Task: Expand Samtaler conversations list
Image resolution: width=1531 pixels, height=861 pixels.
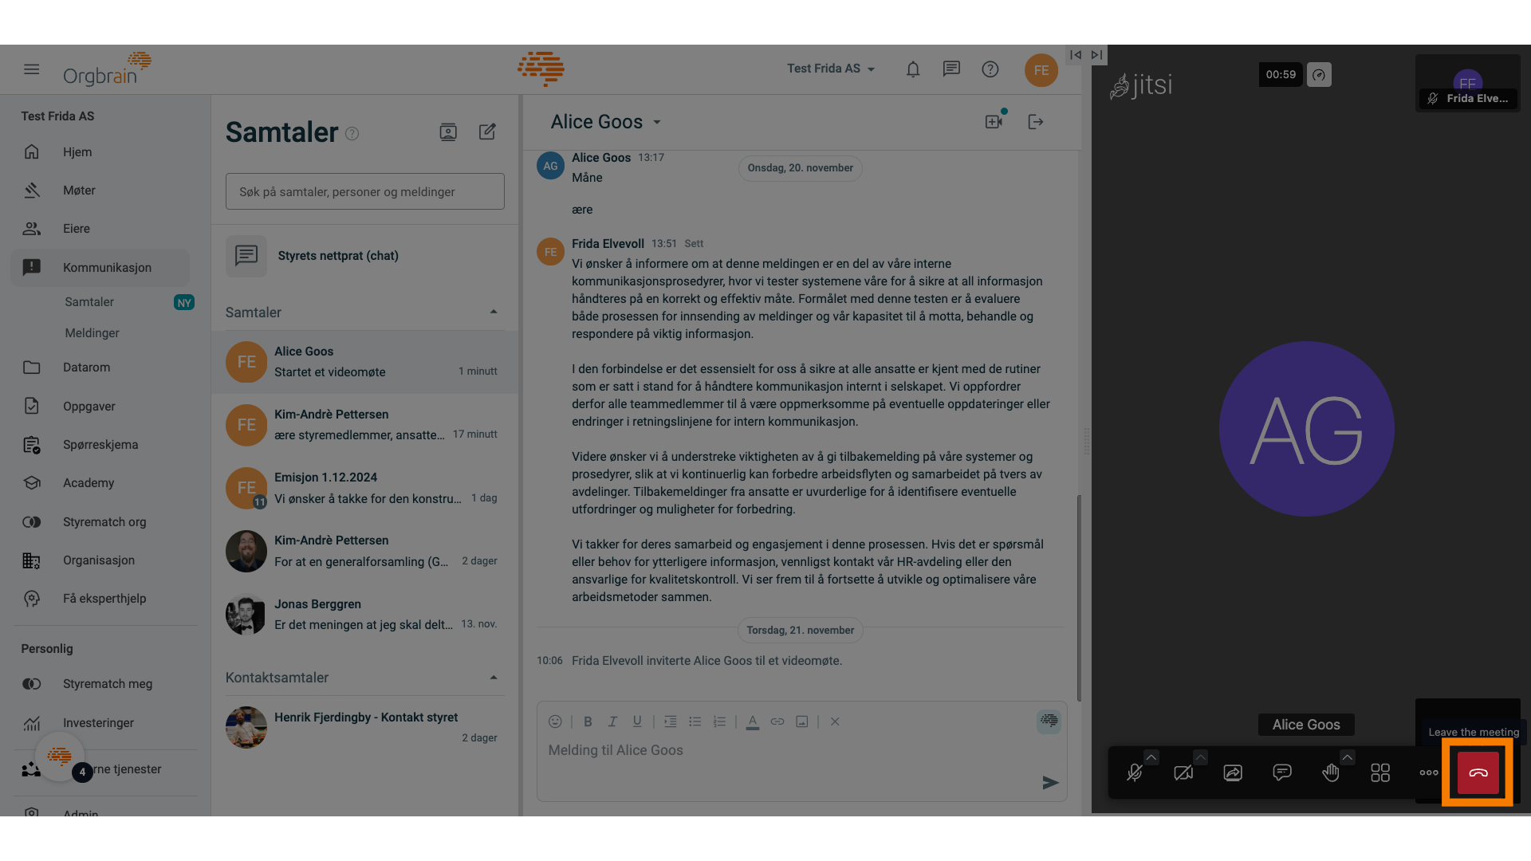Action: [491, 313]
